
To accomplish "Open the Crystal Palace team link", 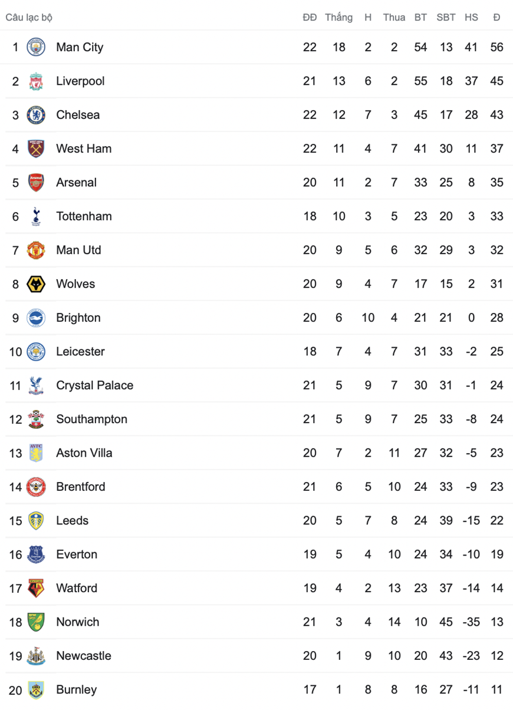I will point(95,385).
